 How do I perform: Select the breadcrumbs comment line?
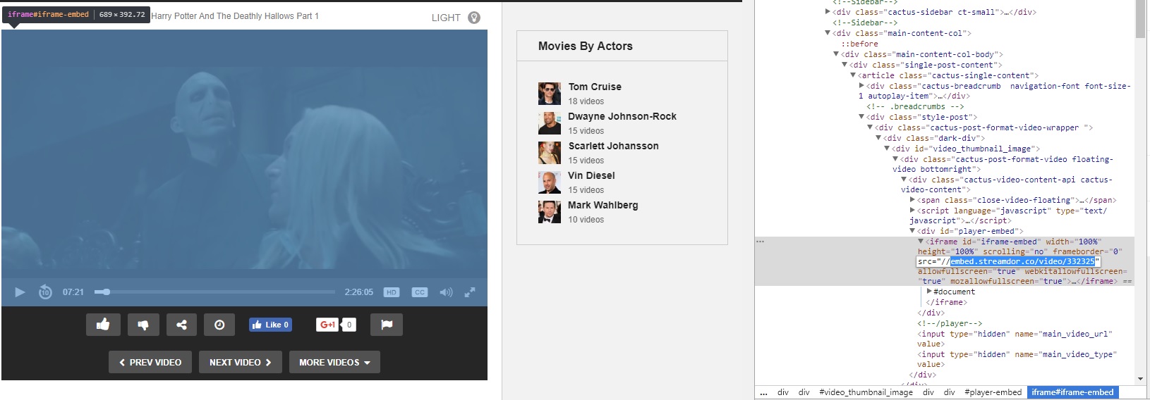pyautogui.click(x=915, y=106)
